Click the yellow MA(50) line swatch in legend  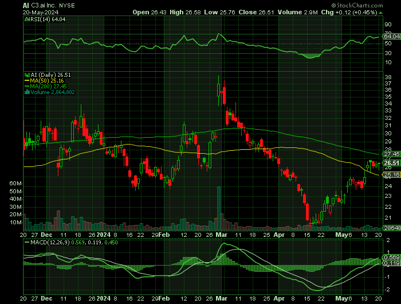click(x=27, y=81)
